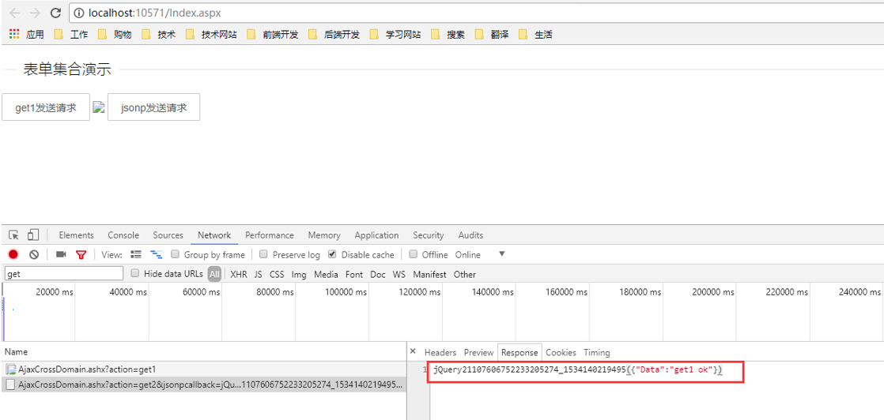Click the Name column header

click(203, 351)
